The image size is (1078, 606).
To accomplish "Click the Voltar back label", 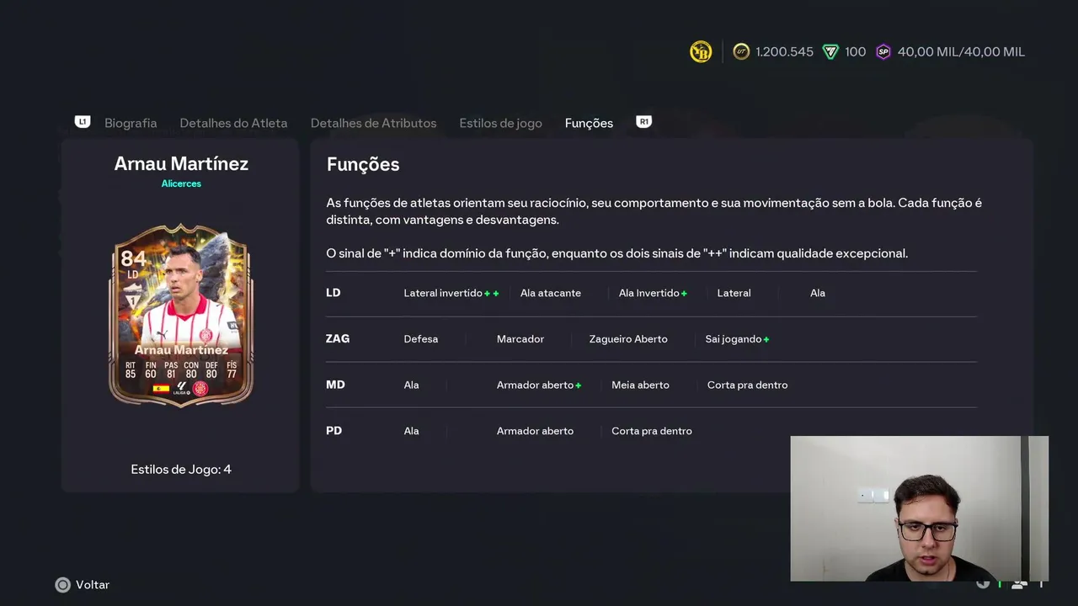I will 93,585.
